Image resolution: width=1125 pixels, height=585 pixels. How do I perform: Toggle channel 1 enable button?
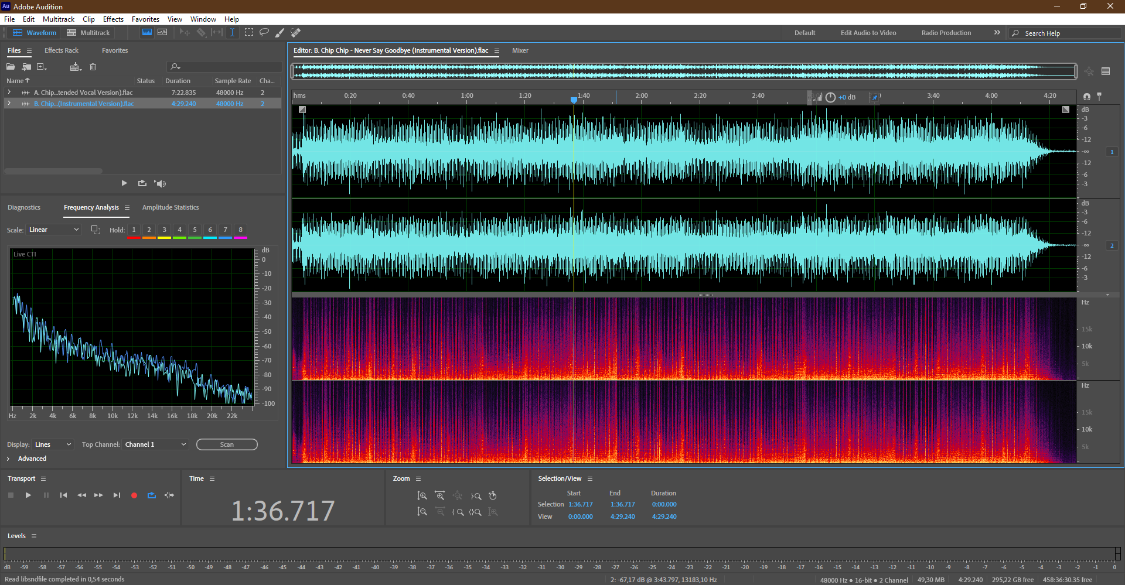(x=1112, y=152)
